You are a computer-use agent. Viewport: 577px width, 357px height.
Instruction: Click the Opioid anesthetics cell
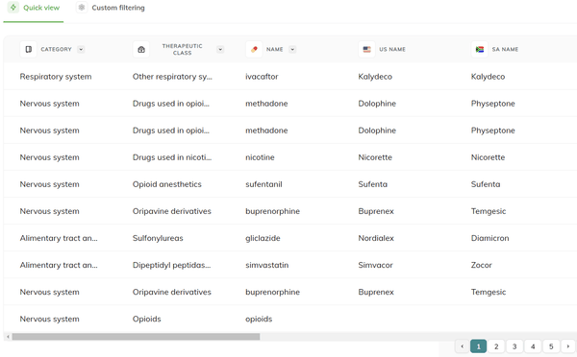pos(167,184)
